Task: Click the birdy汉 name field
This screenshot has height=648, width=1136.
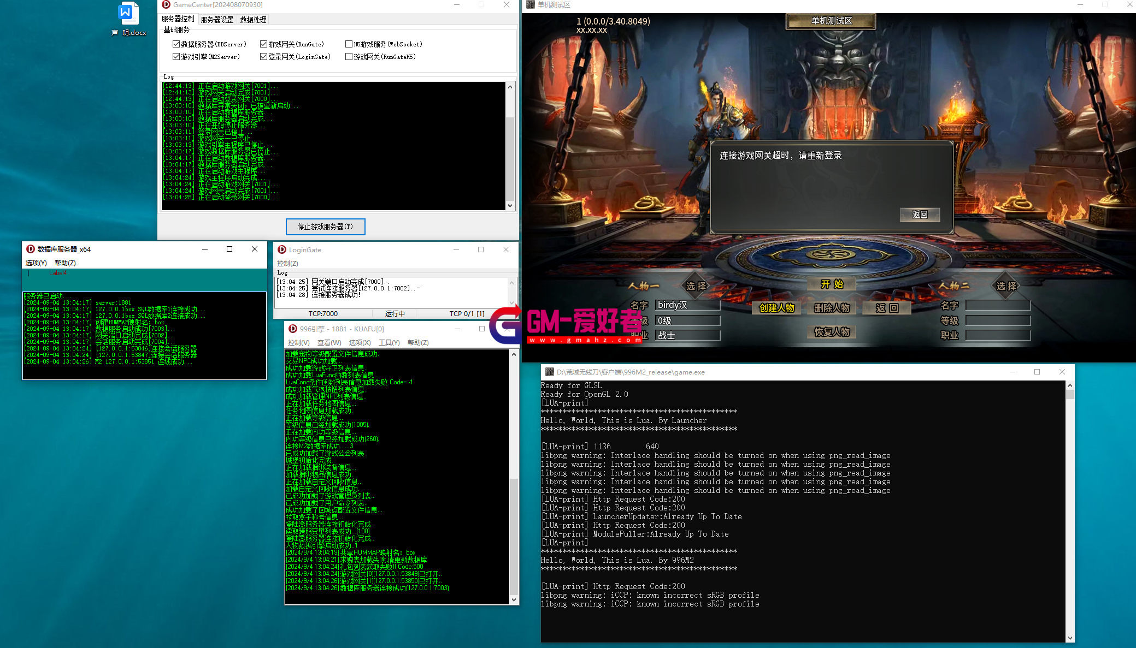Action: [x=687, y=305]
